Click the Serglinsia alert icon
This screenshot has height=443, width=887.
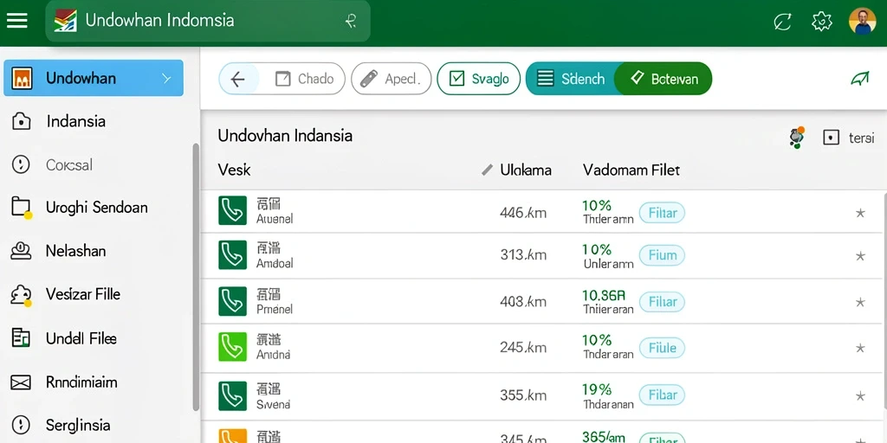point(21,425)
